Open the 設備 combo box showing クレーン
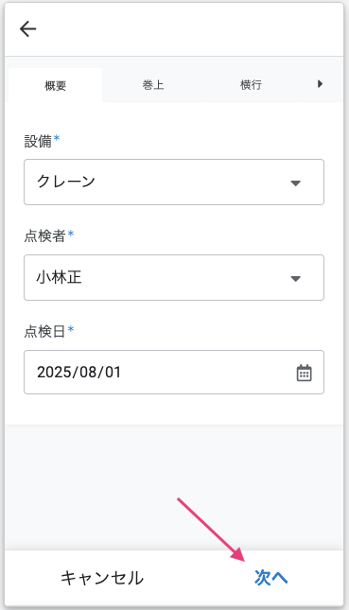Image resolution: width=349 pixels, height=610 pixels. click(x=174, y=183)
